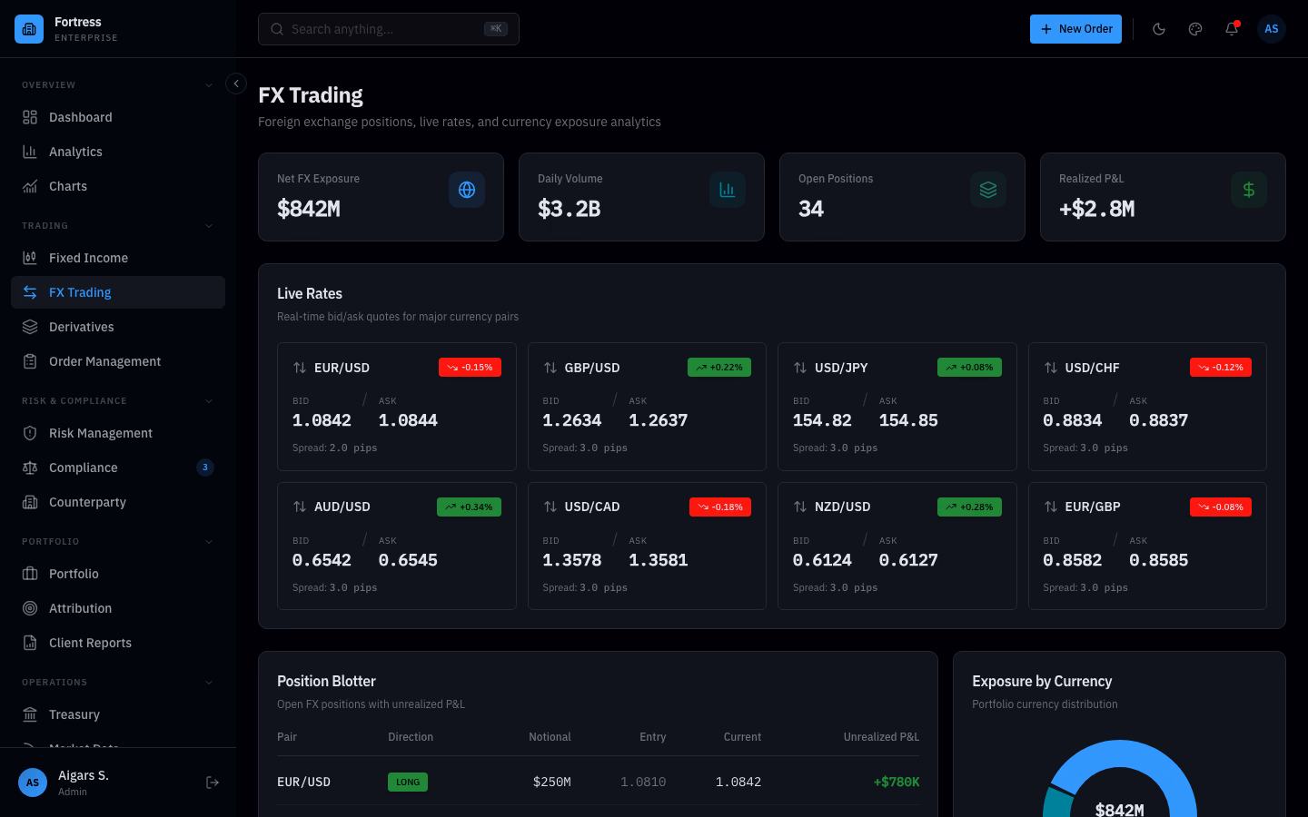Click the EUR/USD swap arrows icon
The height and width of the screenshot is (817, 1308).
pyautogui.click(x=300, y=368)
